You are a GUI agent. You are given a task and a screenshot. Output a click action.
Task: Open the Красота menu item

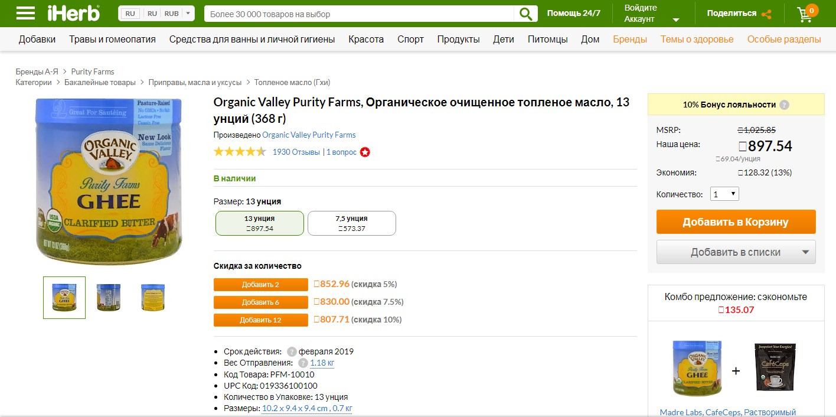pyautogui.click(x=366, y=40)
